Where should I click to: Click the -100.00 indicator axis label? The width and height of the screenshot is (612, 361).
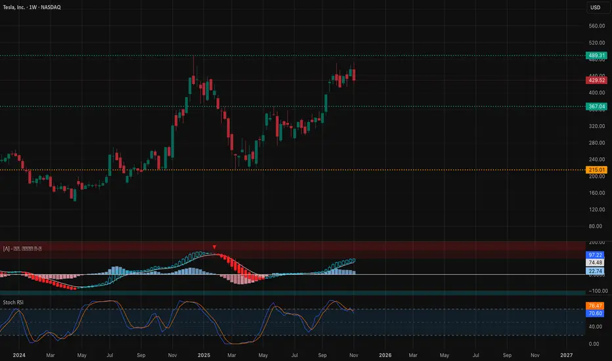598,291
